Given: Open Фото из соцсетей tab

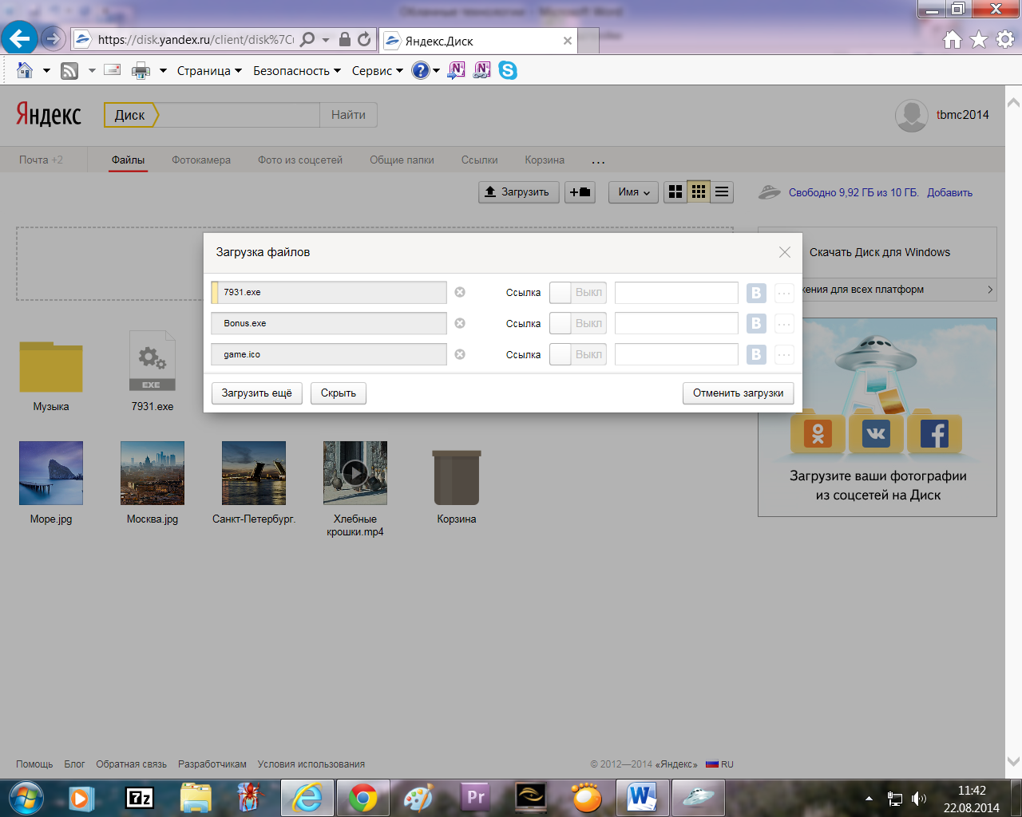Looking at the screenshot, I should click(x=300, y=160).
